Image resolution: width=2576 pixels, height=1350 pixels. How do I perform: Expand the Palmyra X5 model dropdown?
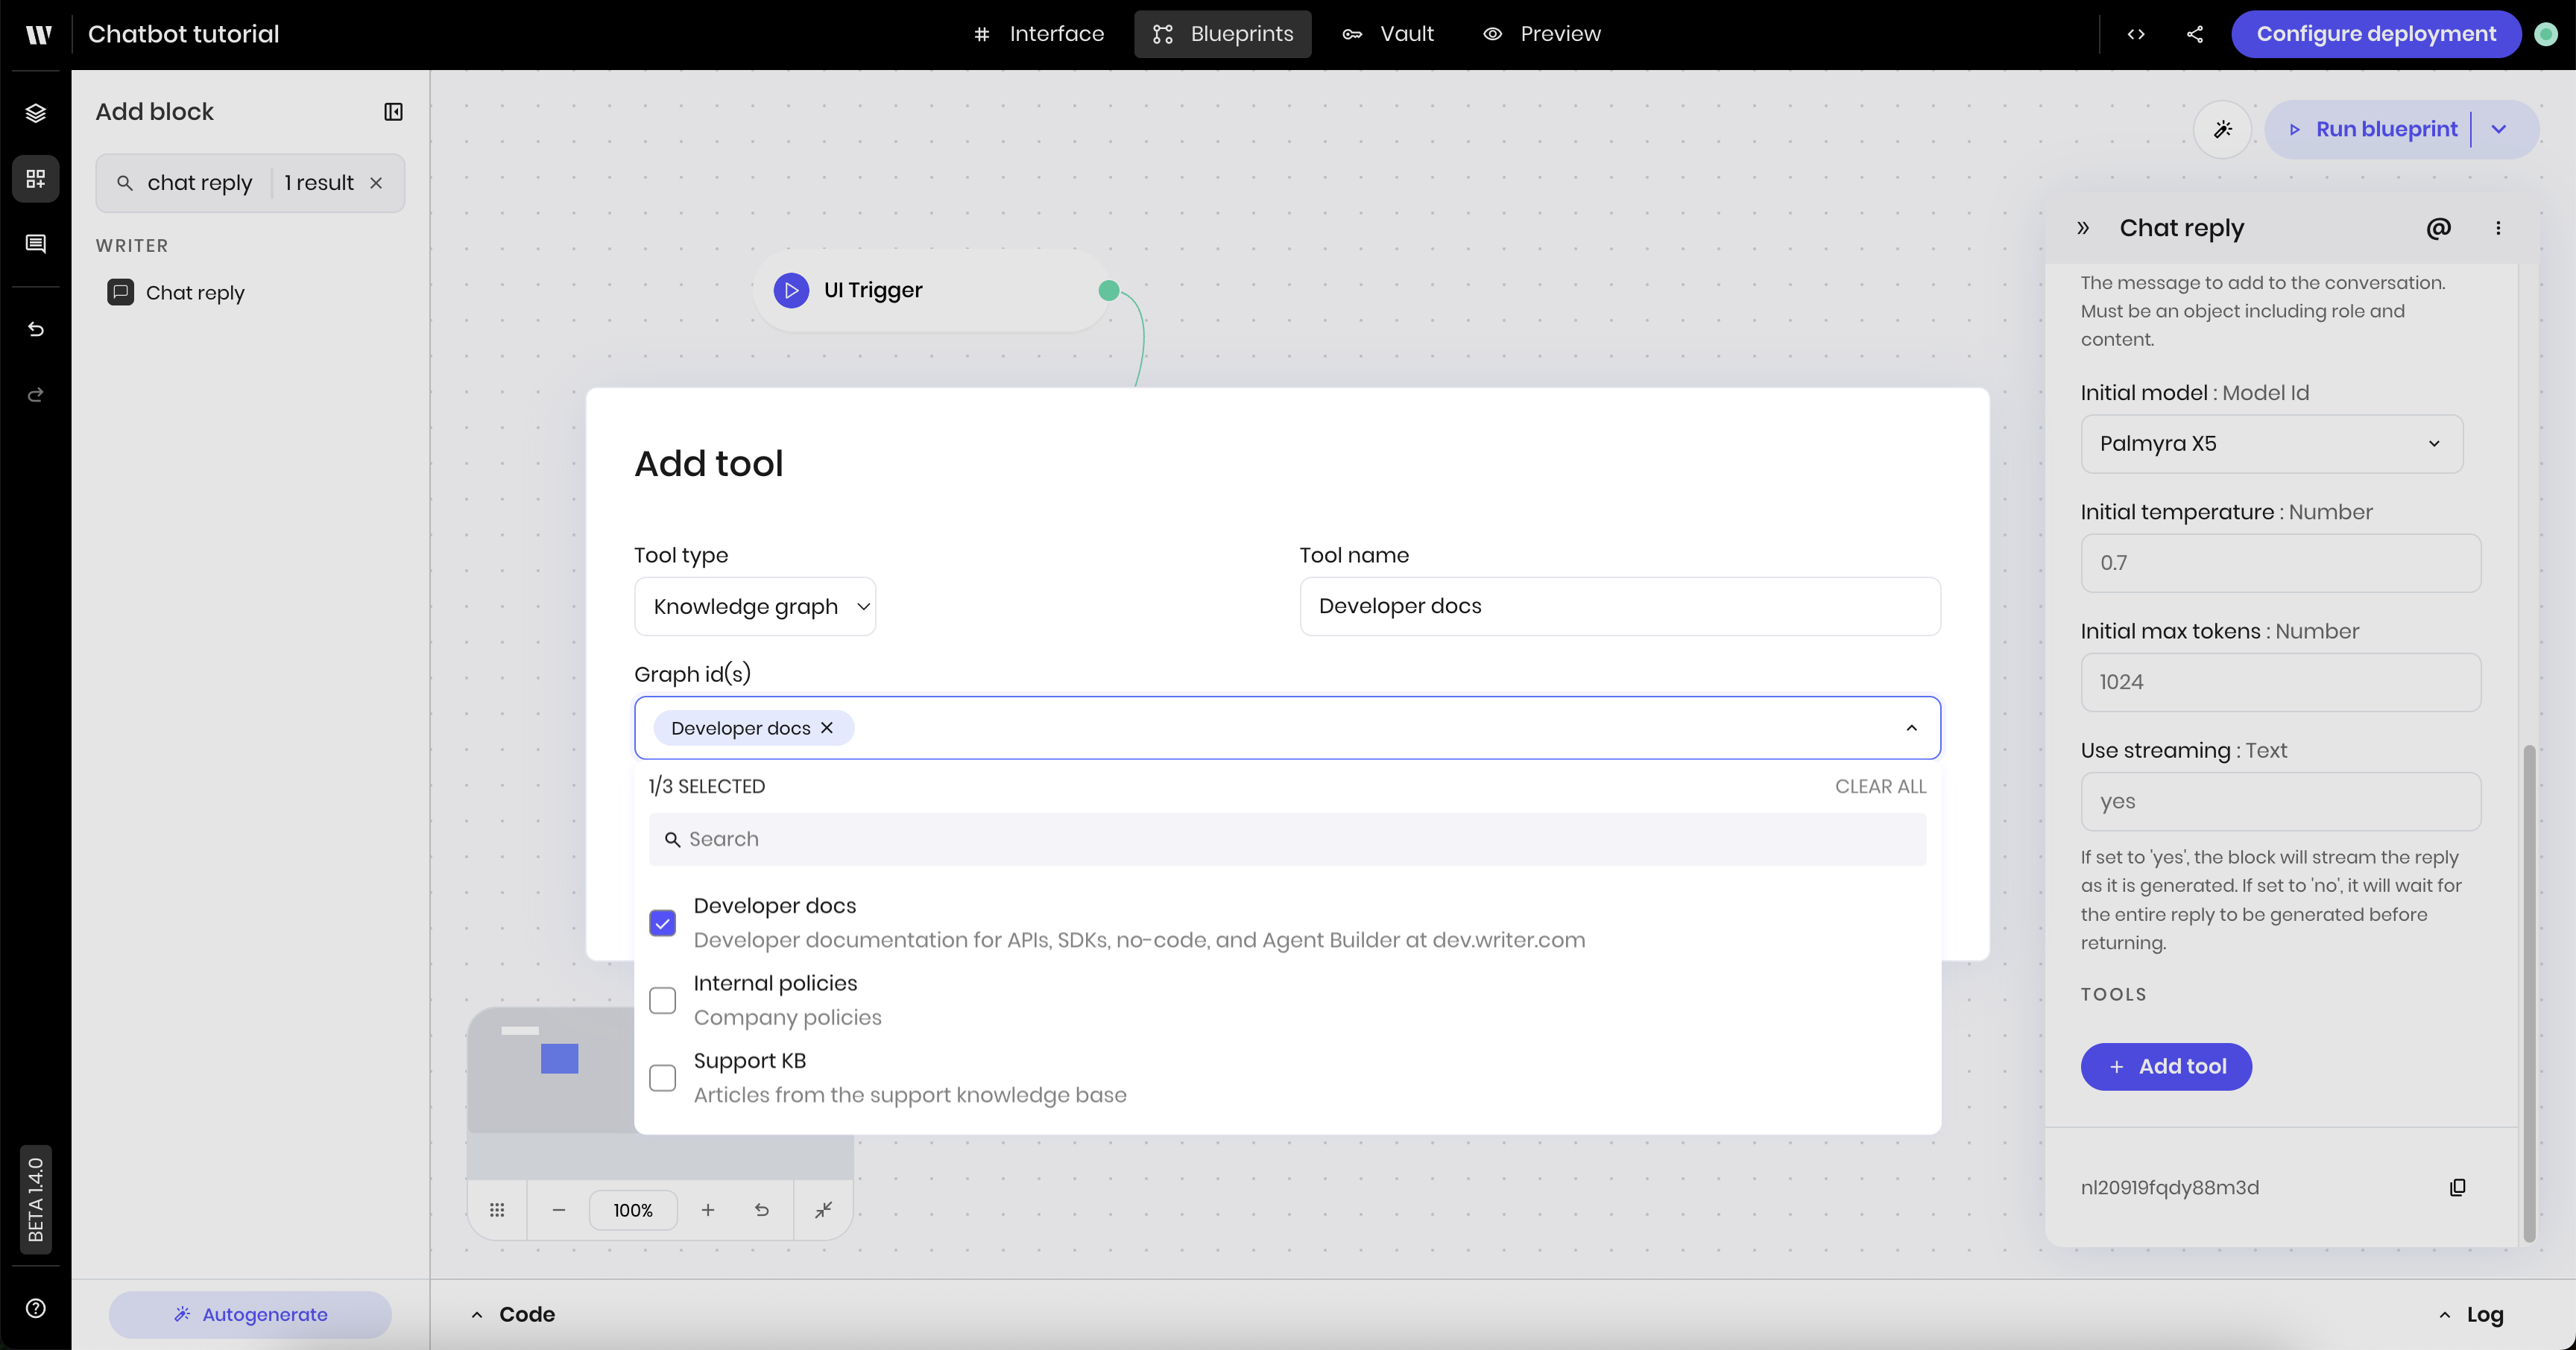[2271, 444]
